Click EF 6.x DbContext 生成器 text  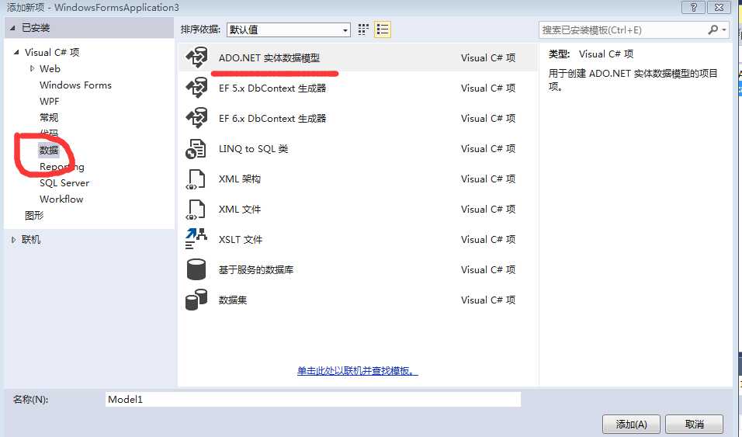272,118
